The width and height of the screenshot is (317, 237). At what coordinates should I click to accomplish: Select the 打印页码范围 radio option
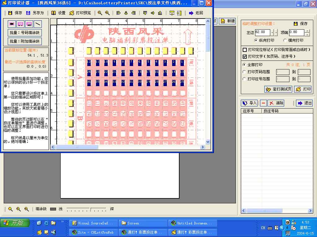coord(244,72)
